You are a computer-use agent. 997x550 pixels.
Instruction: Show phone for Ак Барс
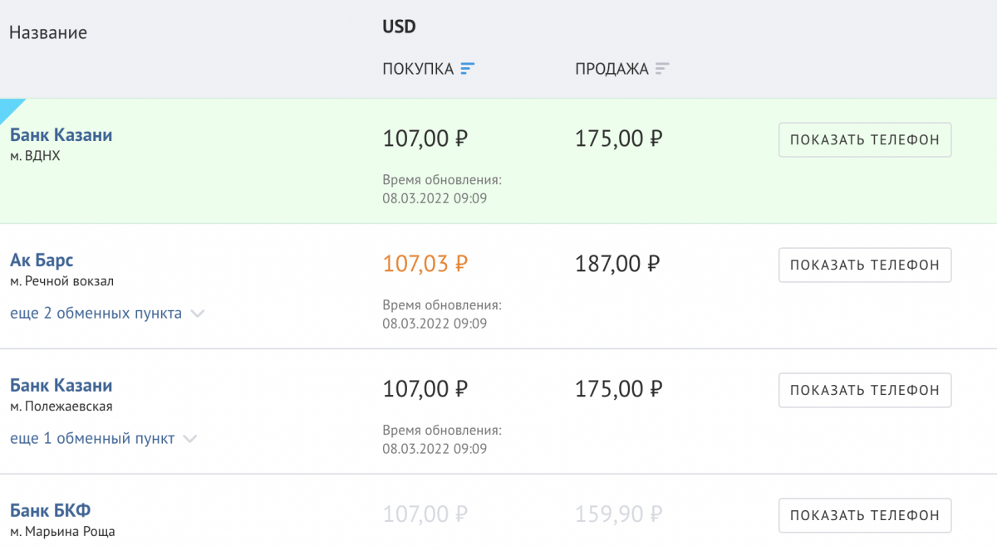864,265
